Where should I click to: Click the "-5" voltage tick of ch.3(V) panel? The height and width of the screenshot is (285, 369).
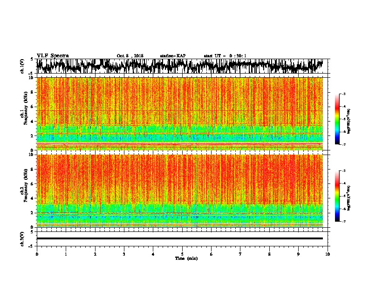point(31,246)
